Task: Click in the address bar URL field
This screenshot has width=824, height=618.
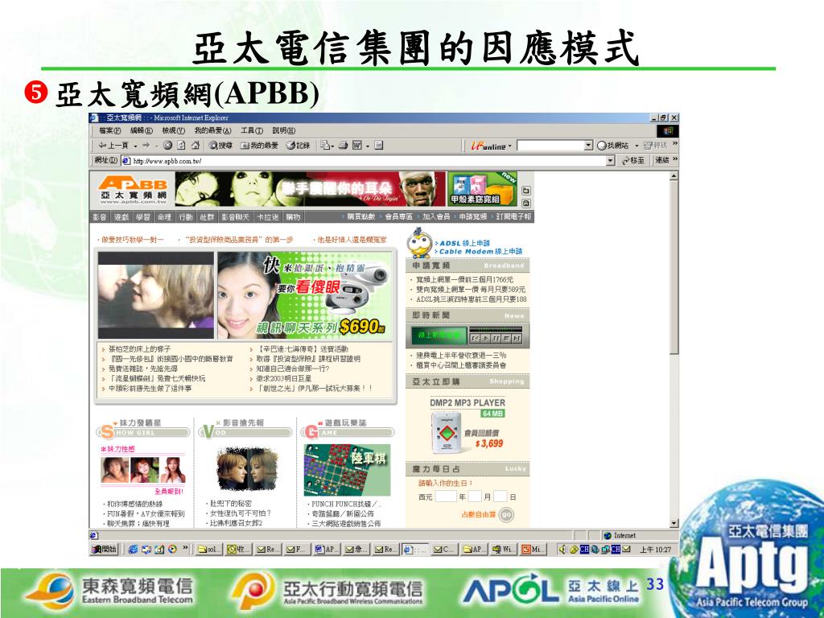Action: 364,161
